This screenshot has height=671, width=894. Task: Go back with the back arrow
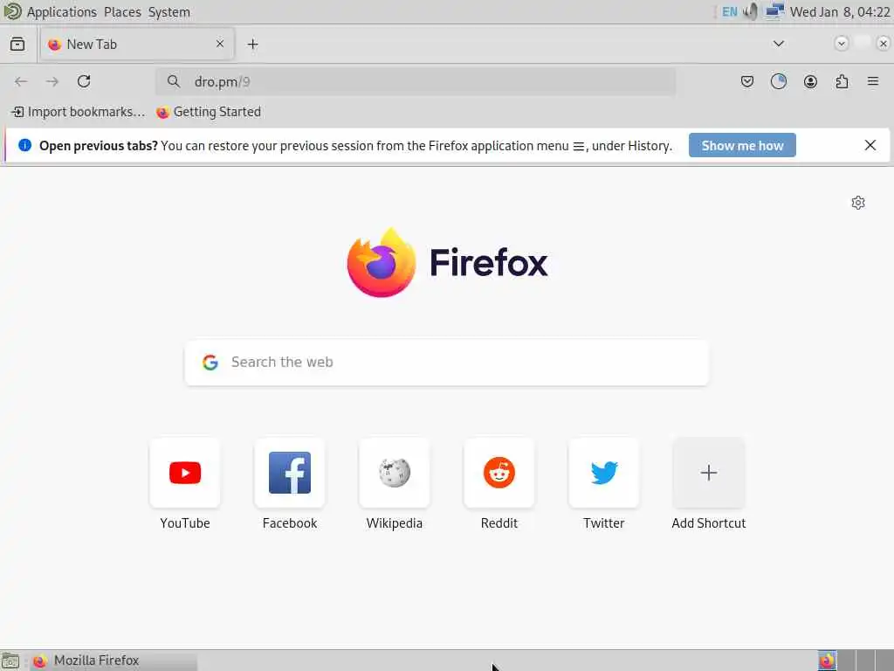21,81
